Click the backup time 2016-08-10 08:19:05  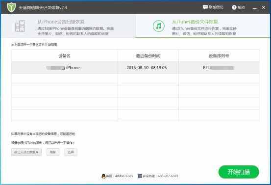click(147, 68)
